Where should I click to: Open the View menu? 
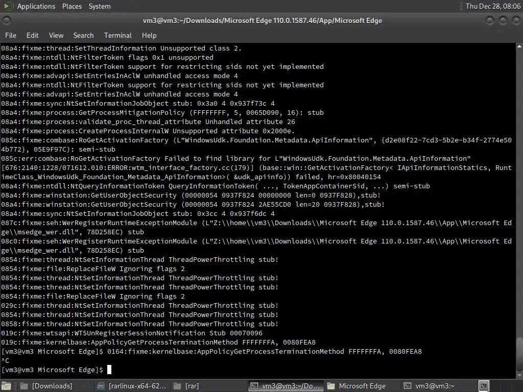pos(56,35)
